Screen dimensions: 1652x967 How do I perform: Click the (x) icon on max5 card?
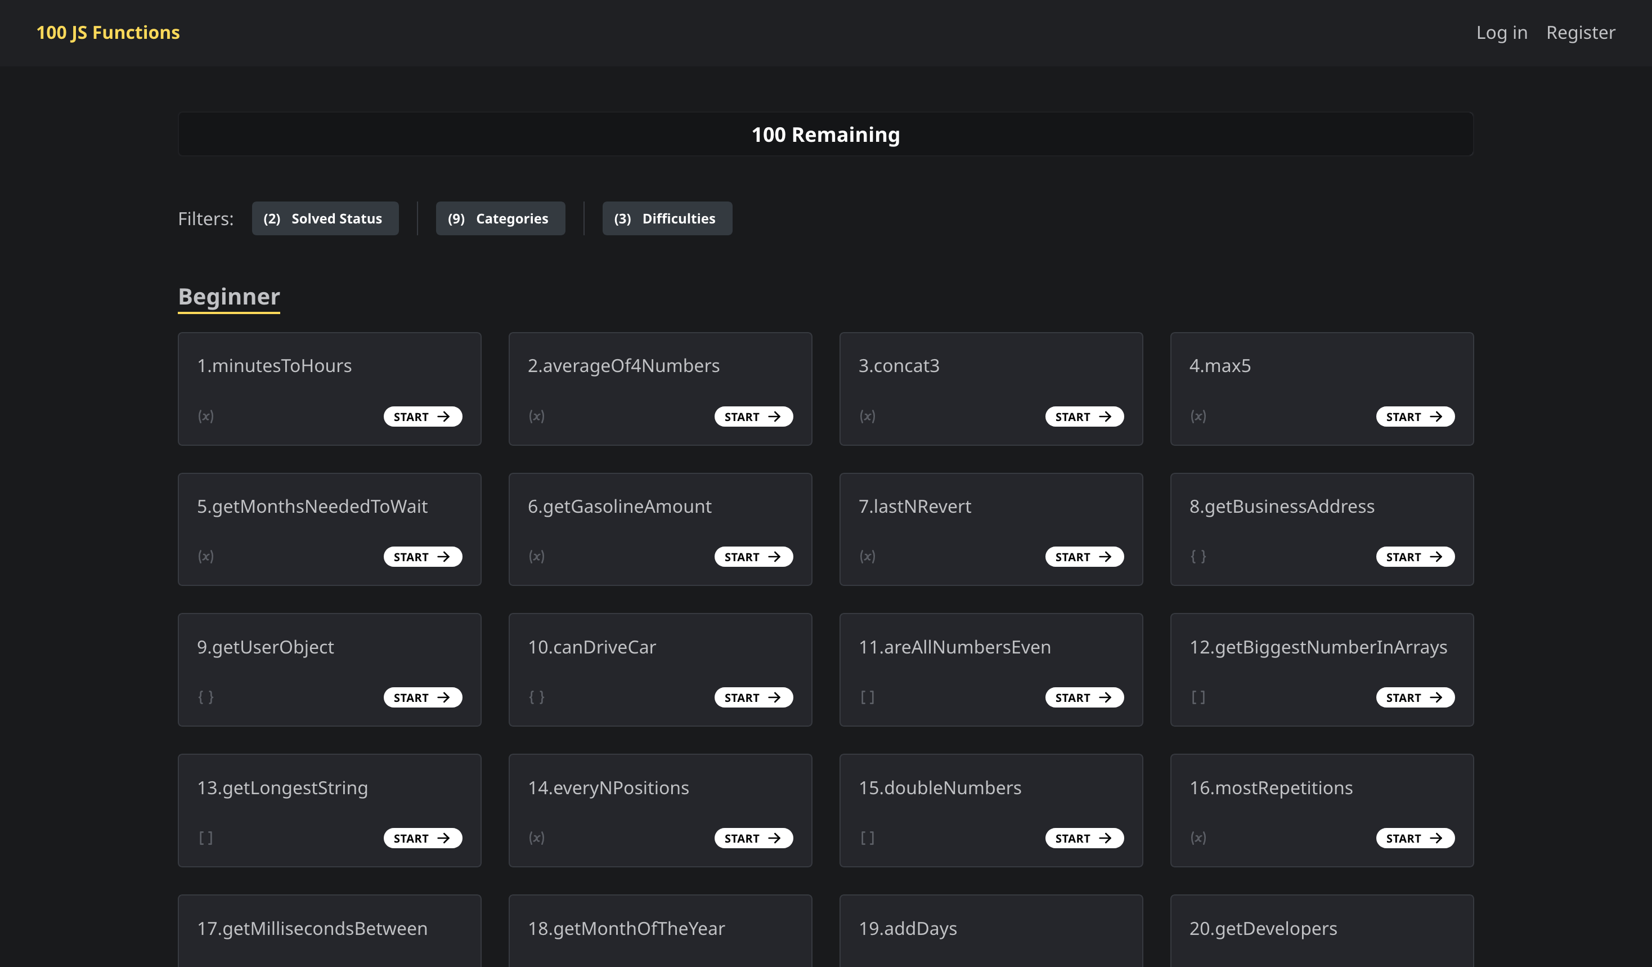tap(1198, 417)
